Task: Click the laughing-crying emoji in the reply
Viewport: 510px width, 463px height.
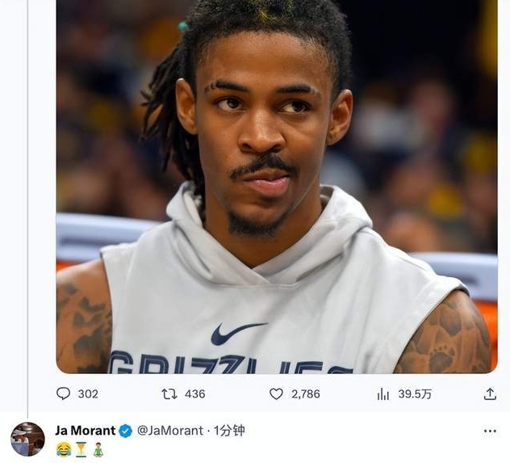Action: (64, 449)
